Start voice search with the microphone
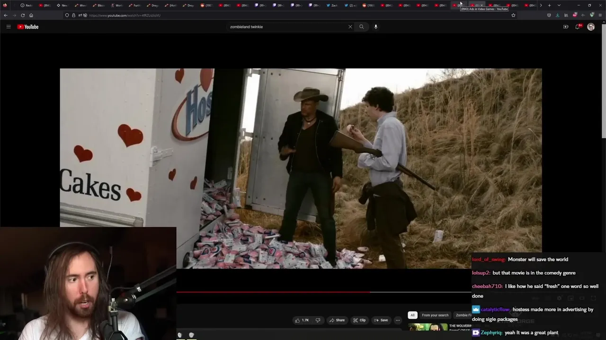Viewport: 606px width, 340px height. pyautogui.click(x=376, y=27)
